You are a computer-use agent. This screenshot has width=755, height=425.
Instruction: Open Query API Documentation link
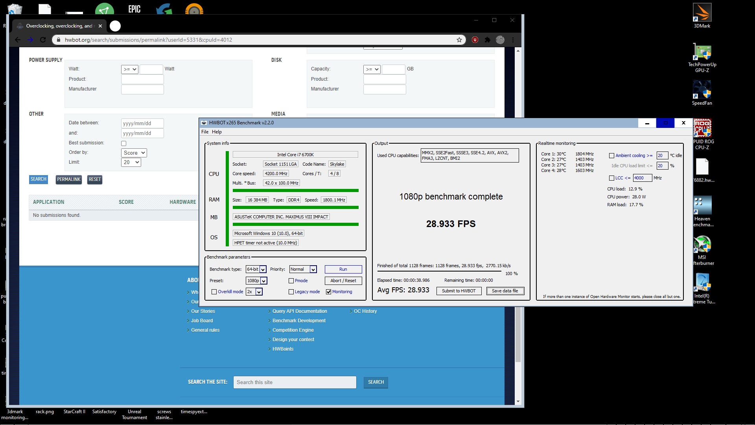[300, 311]
